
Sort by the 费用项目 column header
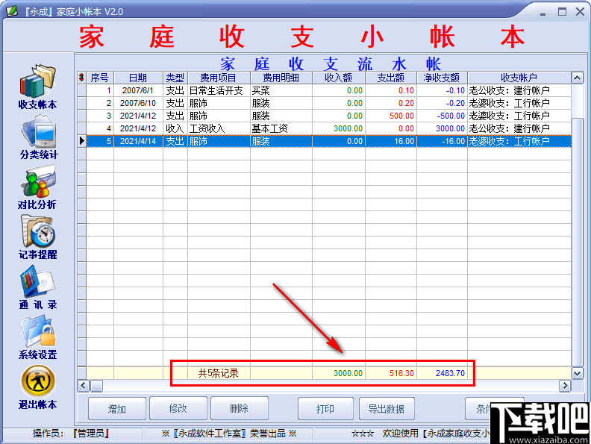219,78
